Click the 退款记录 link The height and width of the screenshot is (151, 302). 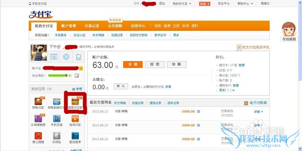click(173, 103)
